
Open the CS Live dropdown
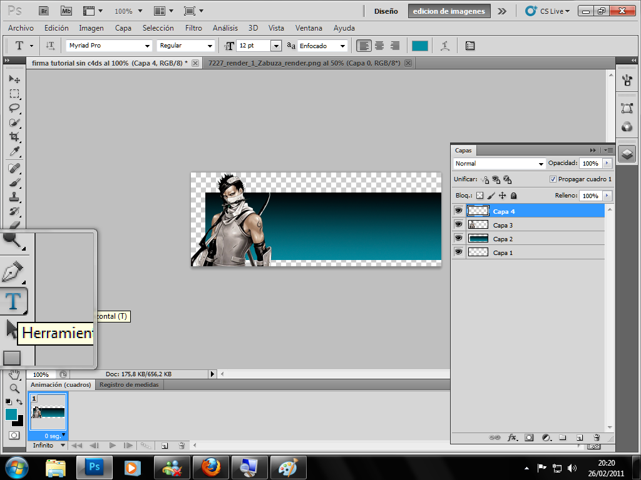[x=548, y=11]
